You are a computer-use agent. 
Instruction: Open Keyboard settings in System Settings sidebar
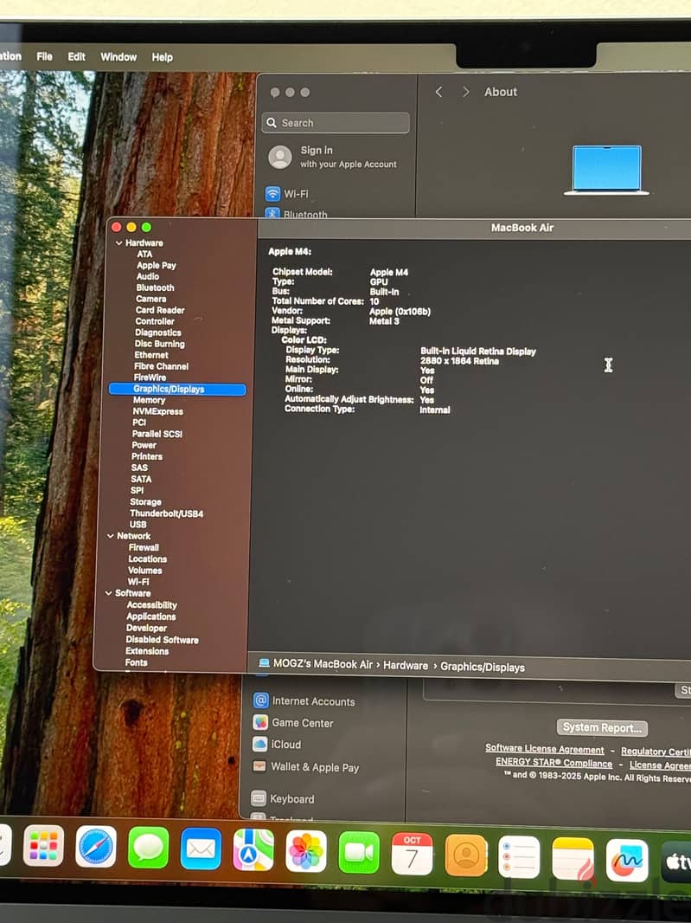point(283,798)
